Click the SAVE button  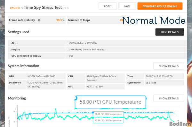point(127,6)
